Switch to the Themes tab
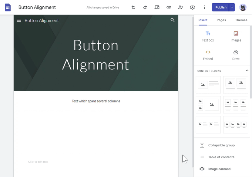 241,20
